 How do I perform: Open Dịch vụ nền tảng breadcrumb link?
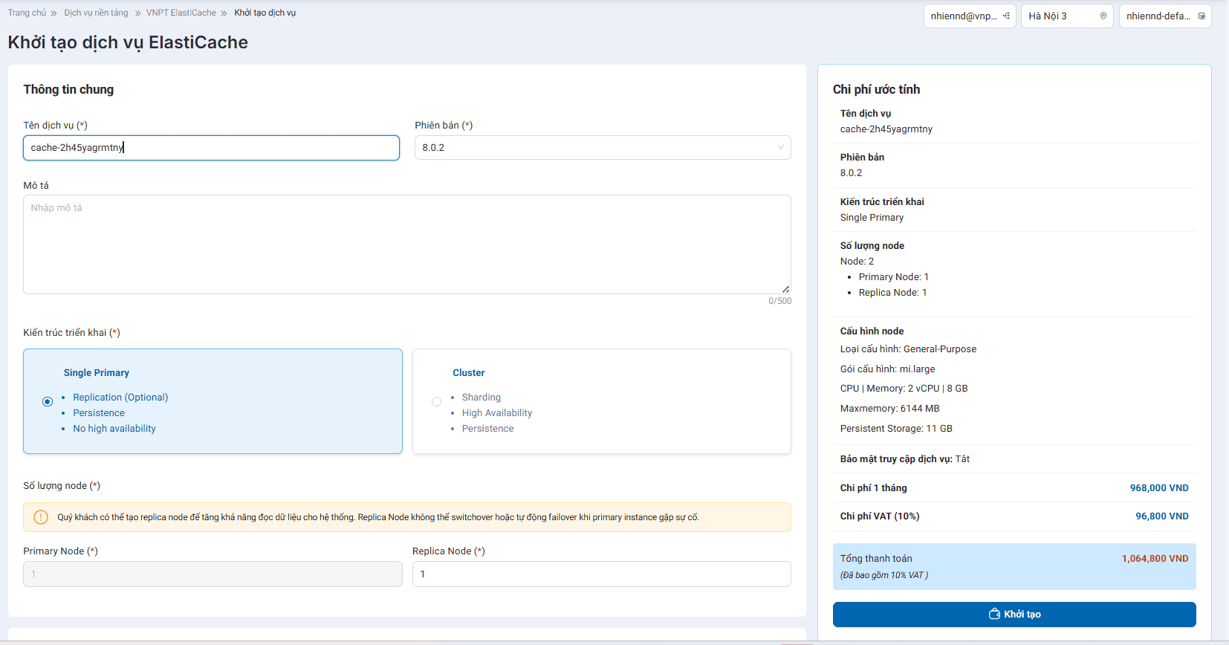(x=96, y=13)
